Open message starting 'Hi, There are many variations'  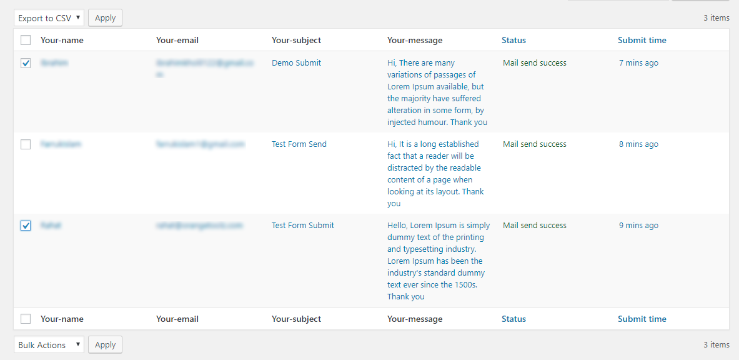[437, 92]
